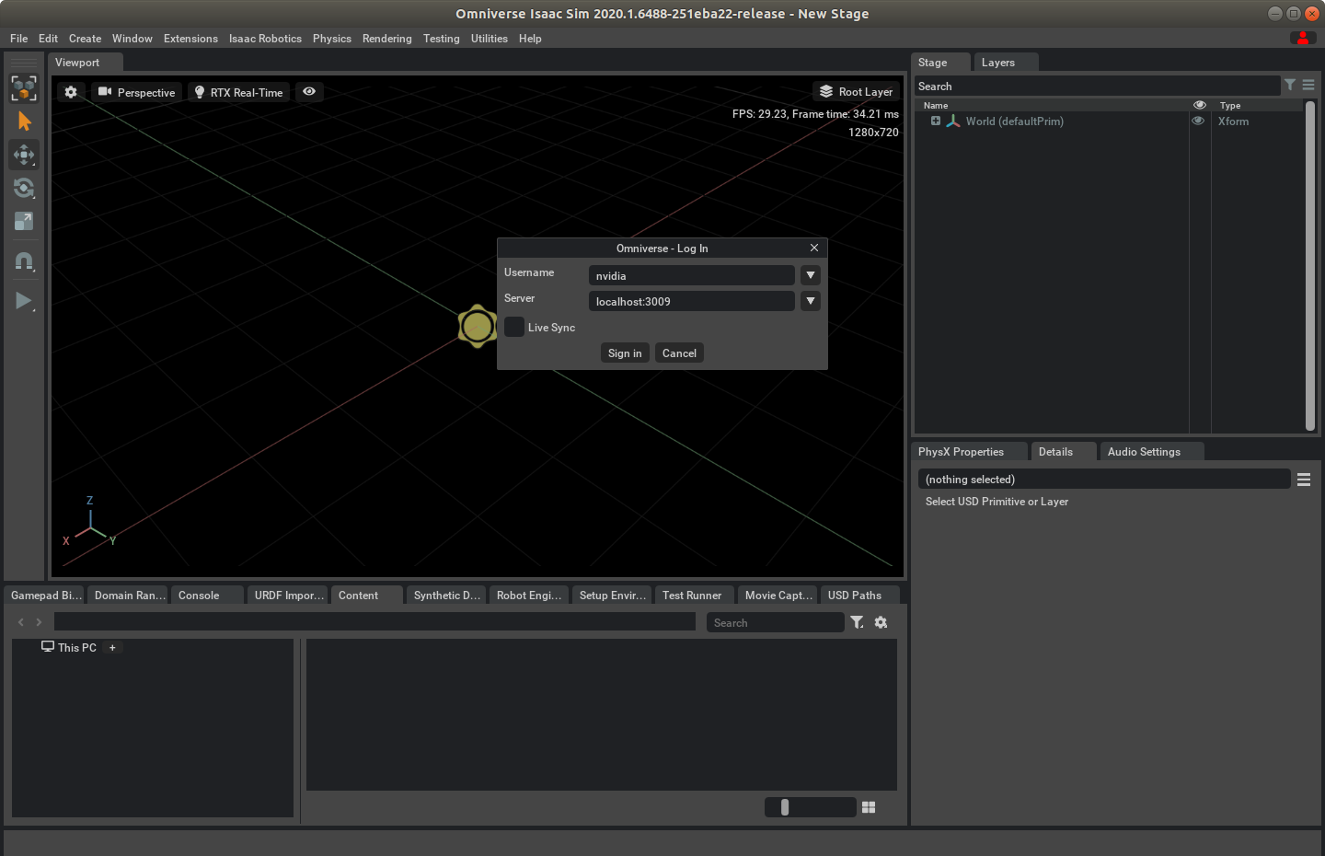This screenshot has height=856, width=1325.
Task: Toggle the viewport eye visibility button
Action: [309, 92]
